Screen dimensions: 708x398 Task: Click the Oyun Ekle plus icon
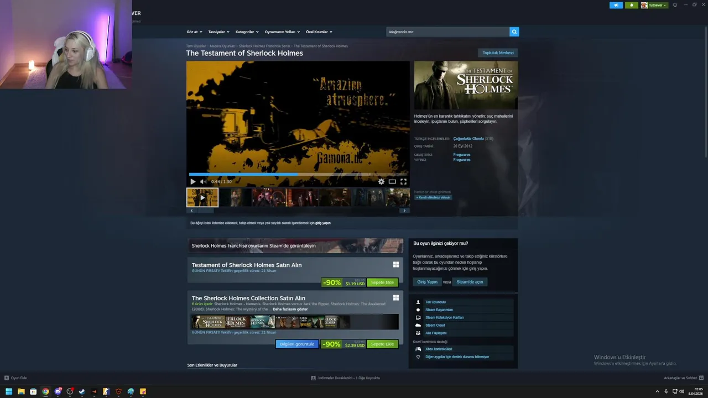pyautogui.click(x=7, y=378)
